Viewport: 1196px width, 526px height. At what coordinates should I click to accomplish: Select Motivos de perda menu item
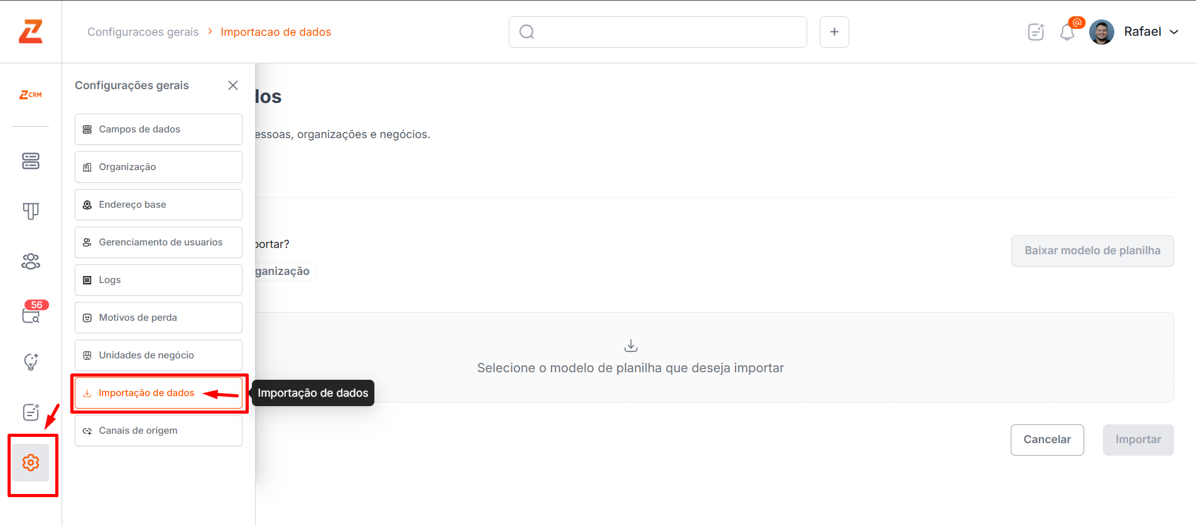(x=158, y=318)
